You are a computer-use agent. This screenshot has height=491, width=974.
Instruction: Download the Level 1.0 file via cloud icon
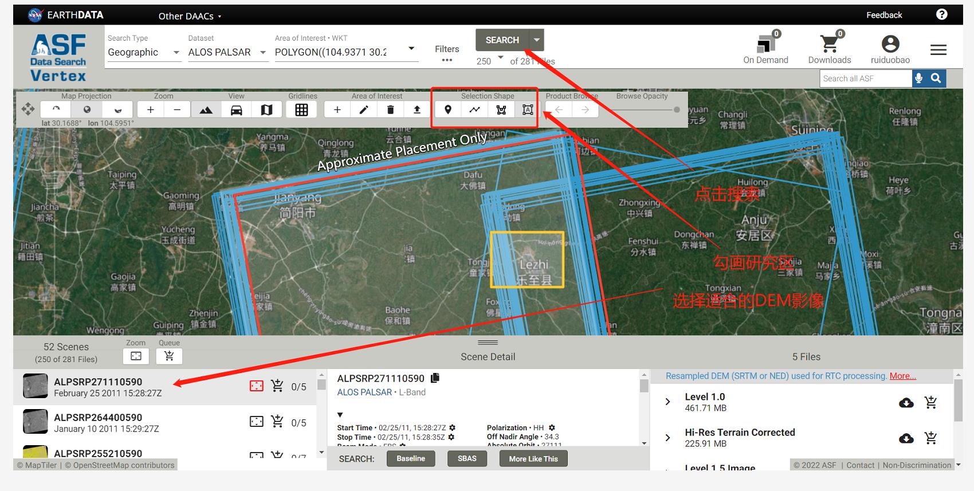point(906,403)
